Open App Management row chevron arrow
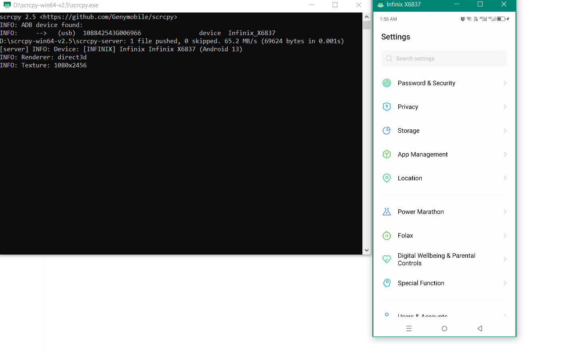This screenshot has width=566, height=355. point(505,155)
